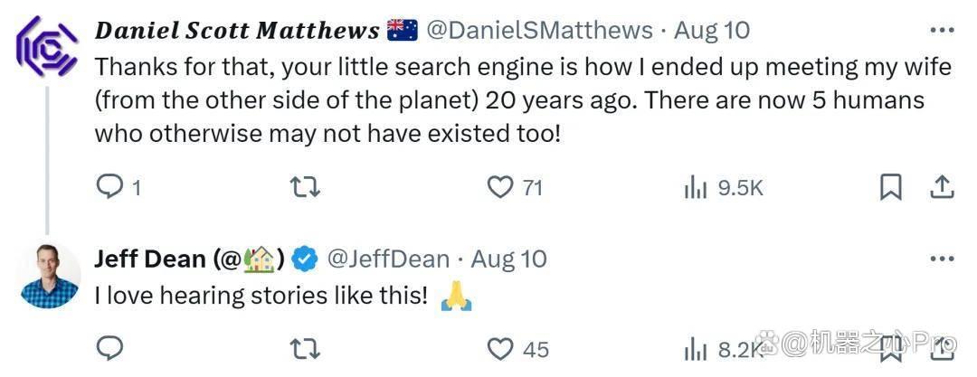The width and height of the screenshot is (977, 377).
Task: Open more options on Daniel's tweet
Action: (x=942, y=30)
